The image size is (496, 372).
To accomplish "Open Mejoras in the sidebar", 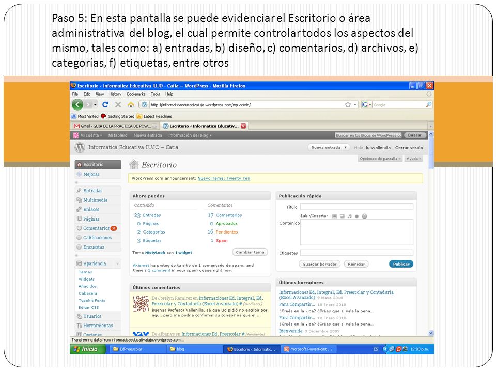I will point(98,174).
